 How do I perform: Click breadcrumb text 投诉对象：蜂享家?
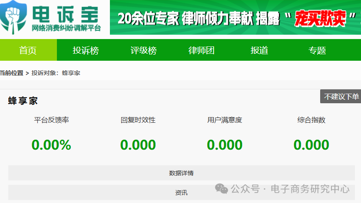pyautogui.click(x=56, y=73)
